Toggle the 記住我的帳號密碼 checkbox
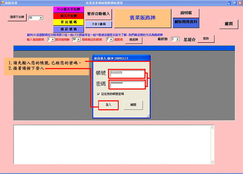243x174 pixels. coord(99,94)
